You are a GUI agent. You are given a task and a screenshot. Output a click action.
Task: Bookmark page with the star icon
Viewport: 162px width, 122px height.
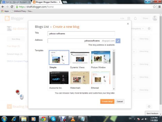(154, 7)
